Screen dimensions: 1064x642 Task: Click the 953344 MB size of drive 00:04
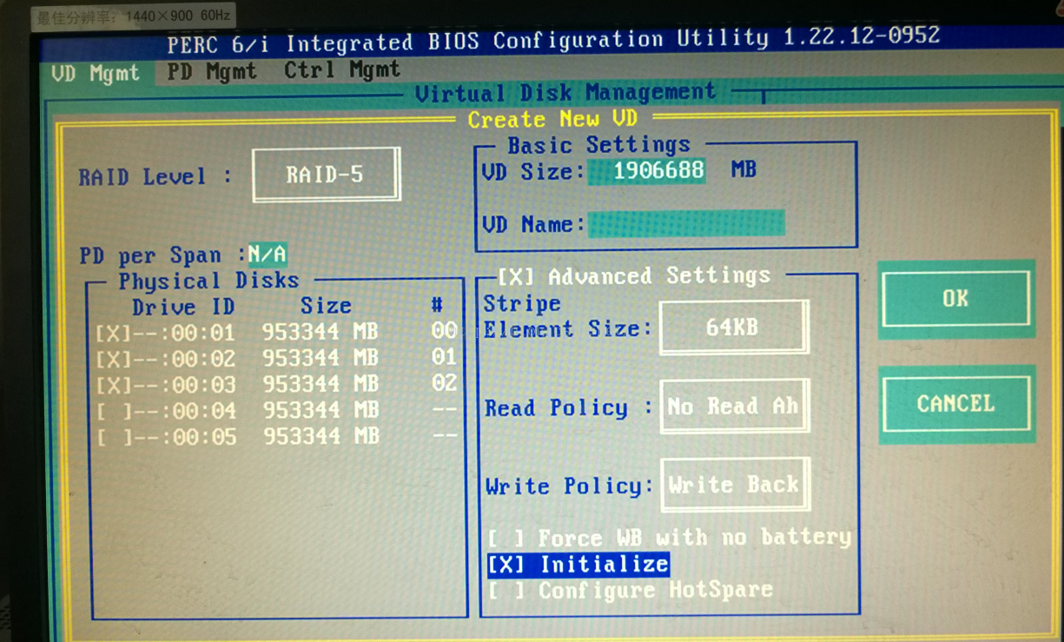(321, 410)
